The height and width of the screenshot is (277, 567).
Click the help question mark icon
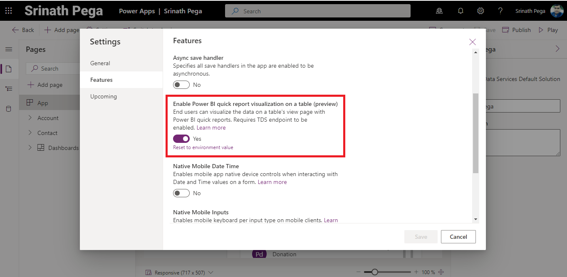[500, 11]
